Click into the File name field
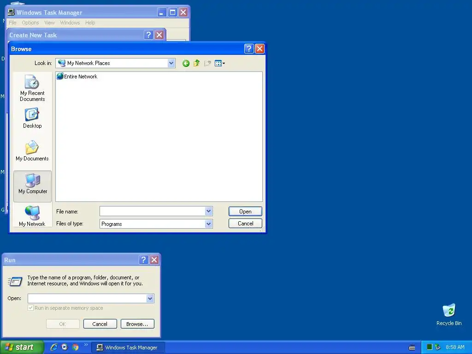This screenshot has width=472, height=354. pos(153,211)
